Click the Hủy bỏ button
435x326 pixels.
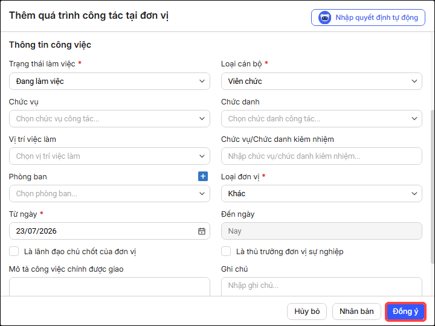point(307,312)
